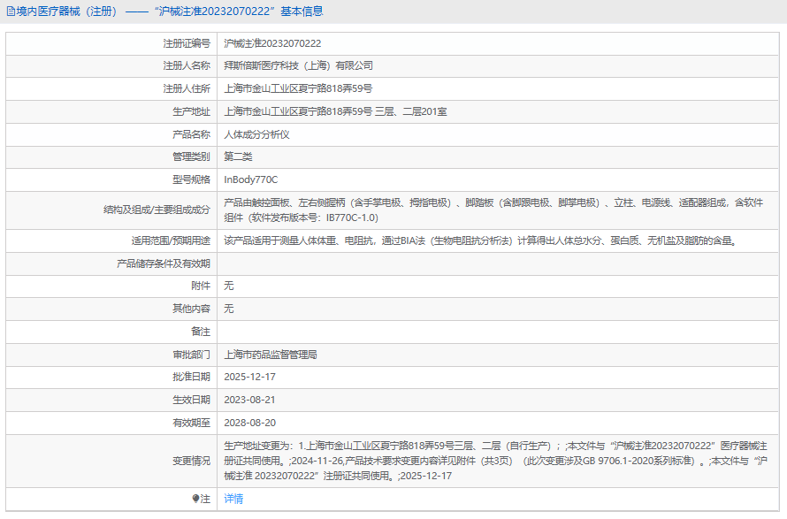Click the 无 value in the 其他内容 row
Image resolution: width=787 pixels, height=519 pixels.
(x=229, y=309)
